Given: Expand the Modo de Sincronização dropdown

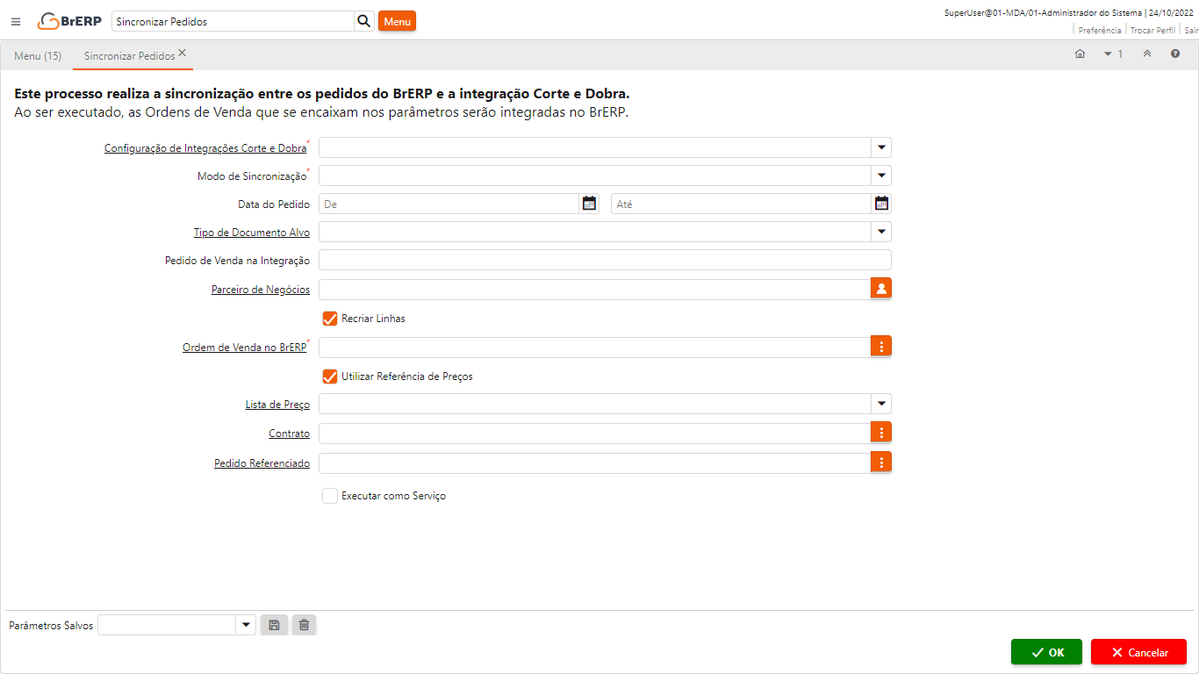Looking at the screenshot, I should pyautogui.click(x=881, y=176).
